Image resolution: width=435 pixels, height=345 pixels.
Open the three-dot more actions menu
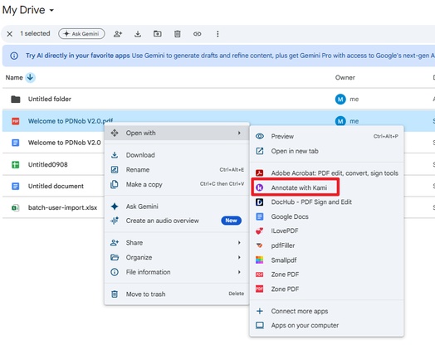[217, 34]
